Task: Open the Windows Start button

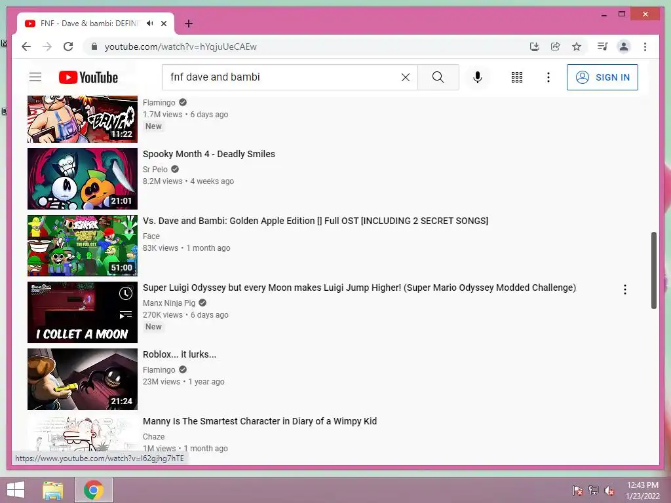Action: (x=16, y=490)
